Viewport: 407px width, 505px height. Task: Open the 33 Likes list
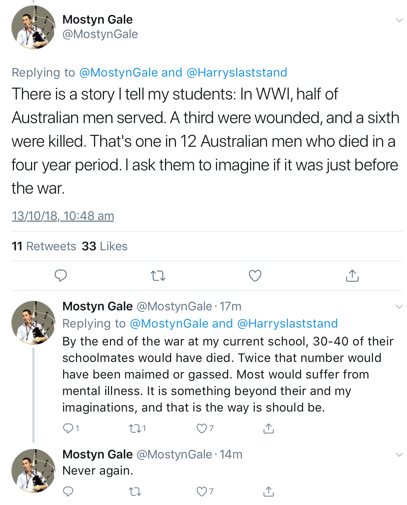point(105,246)
